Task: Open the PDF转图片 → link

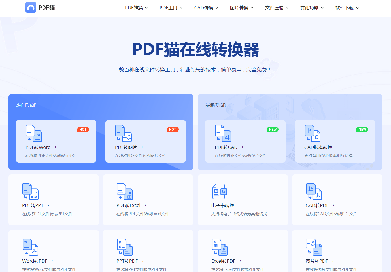Action: coord(129,147)
